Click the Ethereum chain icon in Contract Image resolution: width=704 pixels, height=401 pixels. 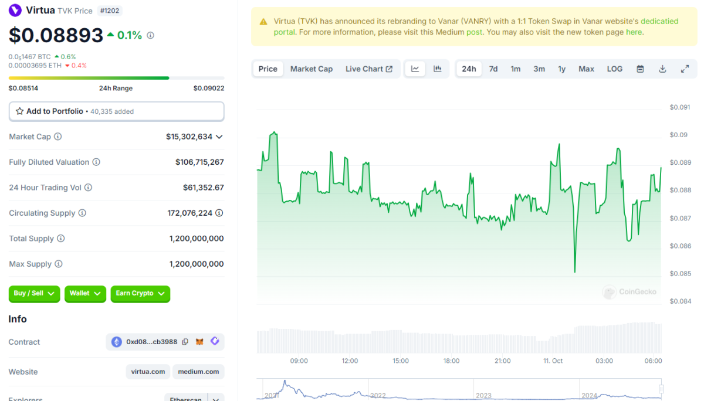[117, 342]
